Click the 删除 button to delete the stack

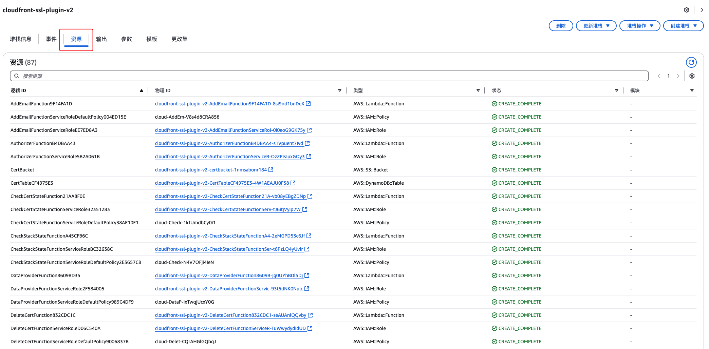561,25
